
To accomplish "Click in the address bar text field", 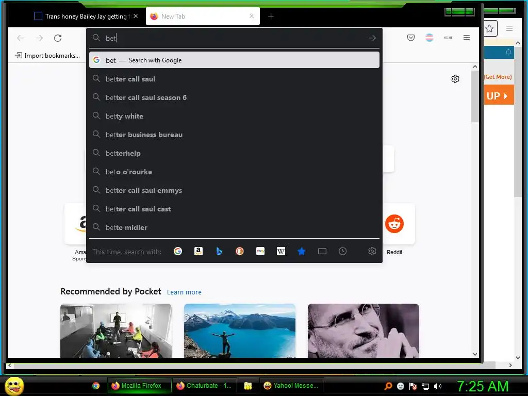I will tap(236, 38).
